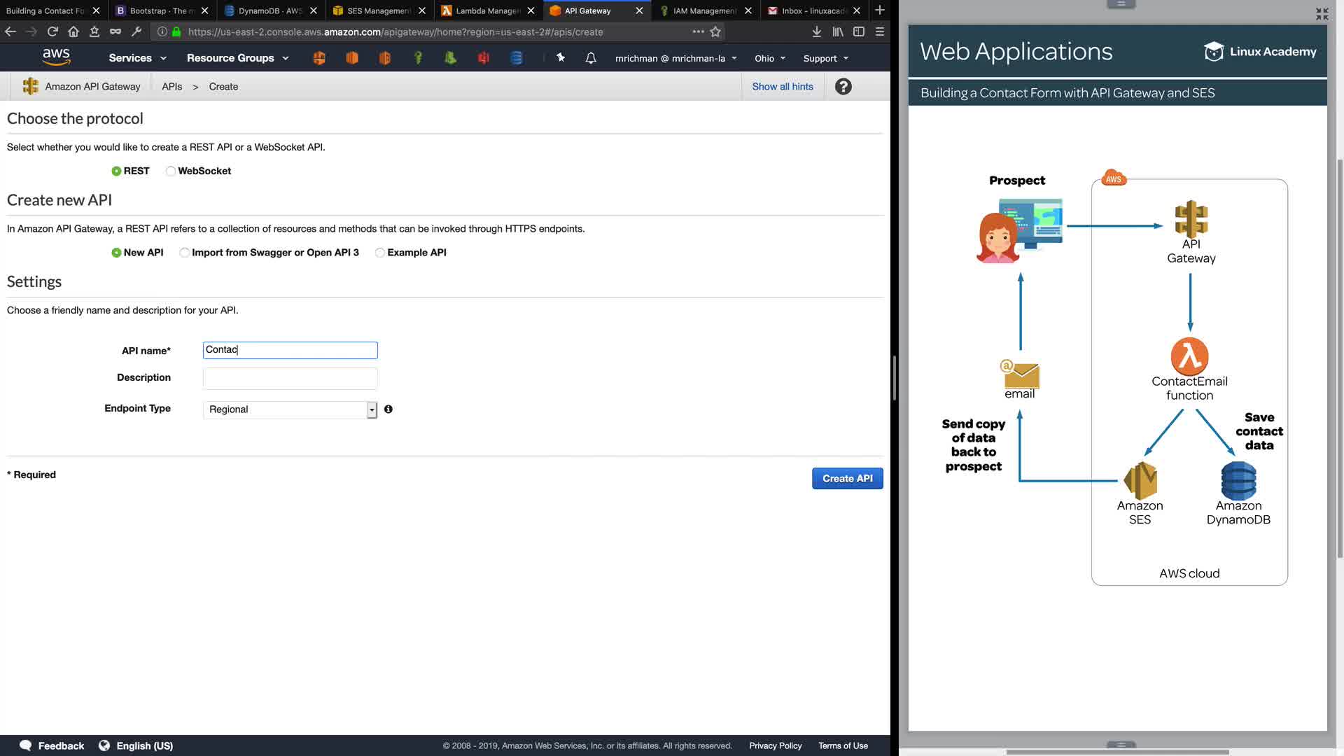
Task: Open the Endpoint Type Regional dropdown
Action: click(290, 409)
